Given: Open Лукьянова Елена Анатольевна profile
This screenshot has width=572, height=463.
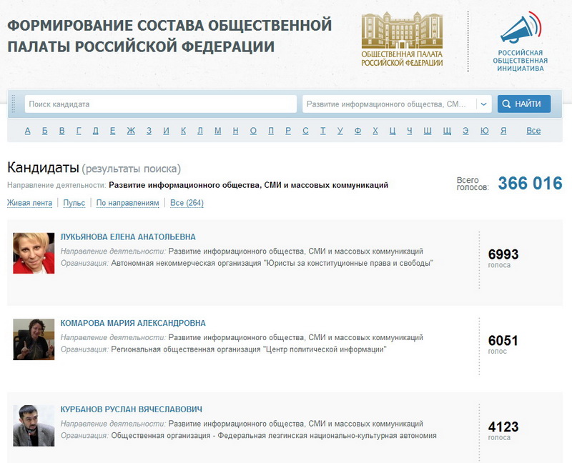Looking at the screenshot, I should coord(128,237).
